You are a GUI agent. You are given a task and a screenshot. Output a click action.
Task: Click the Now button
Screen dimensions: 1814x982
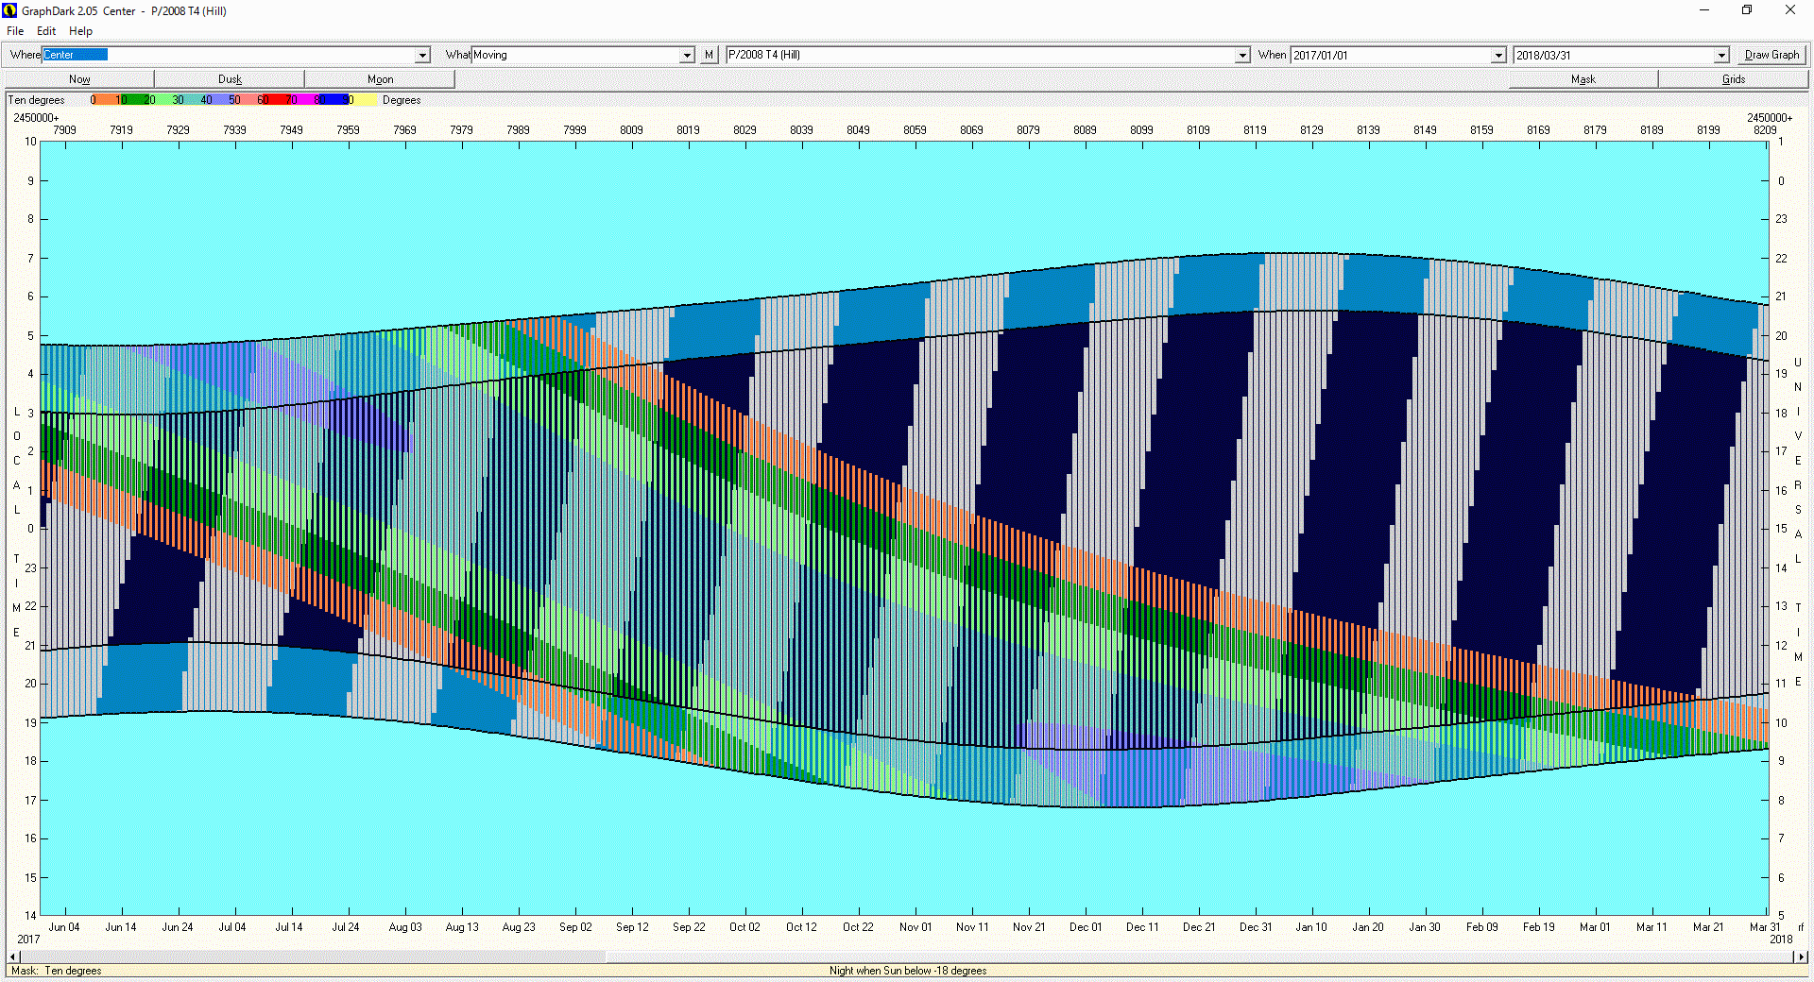79,79
